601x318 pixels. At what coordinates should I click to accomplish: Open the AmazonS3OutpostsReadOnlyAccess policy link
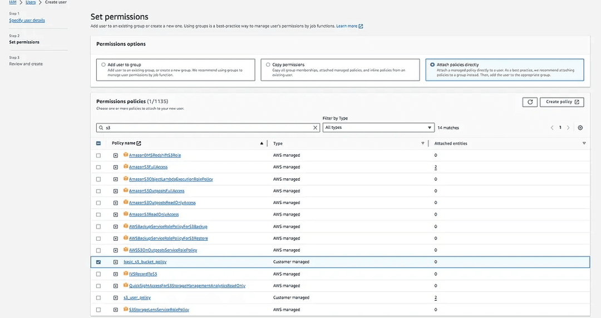point(162,203)
